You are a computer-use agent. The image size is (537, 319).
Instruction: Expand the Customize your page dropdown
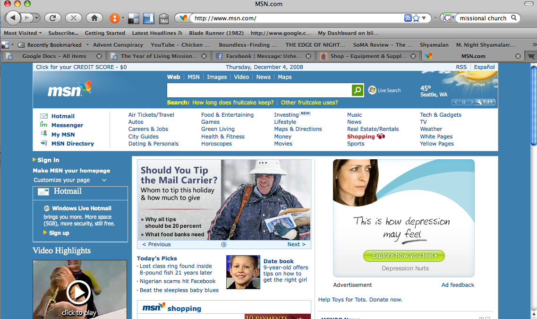[x=104, y=180]
